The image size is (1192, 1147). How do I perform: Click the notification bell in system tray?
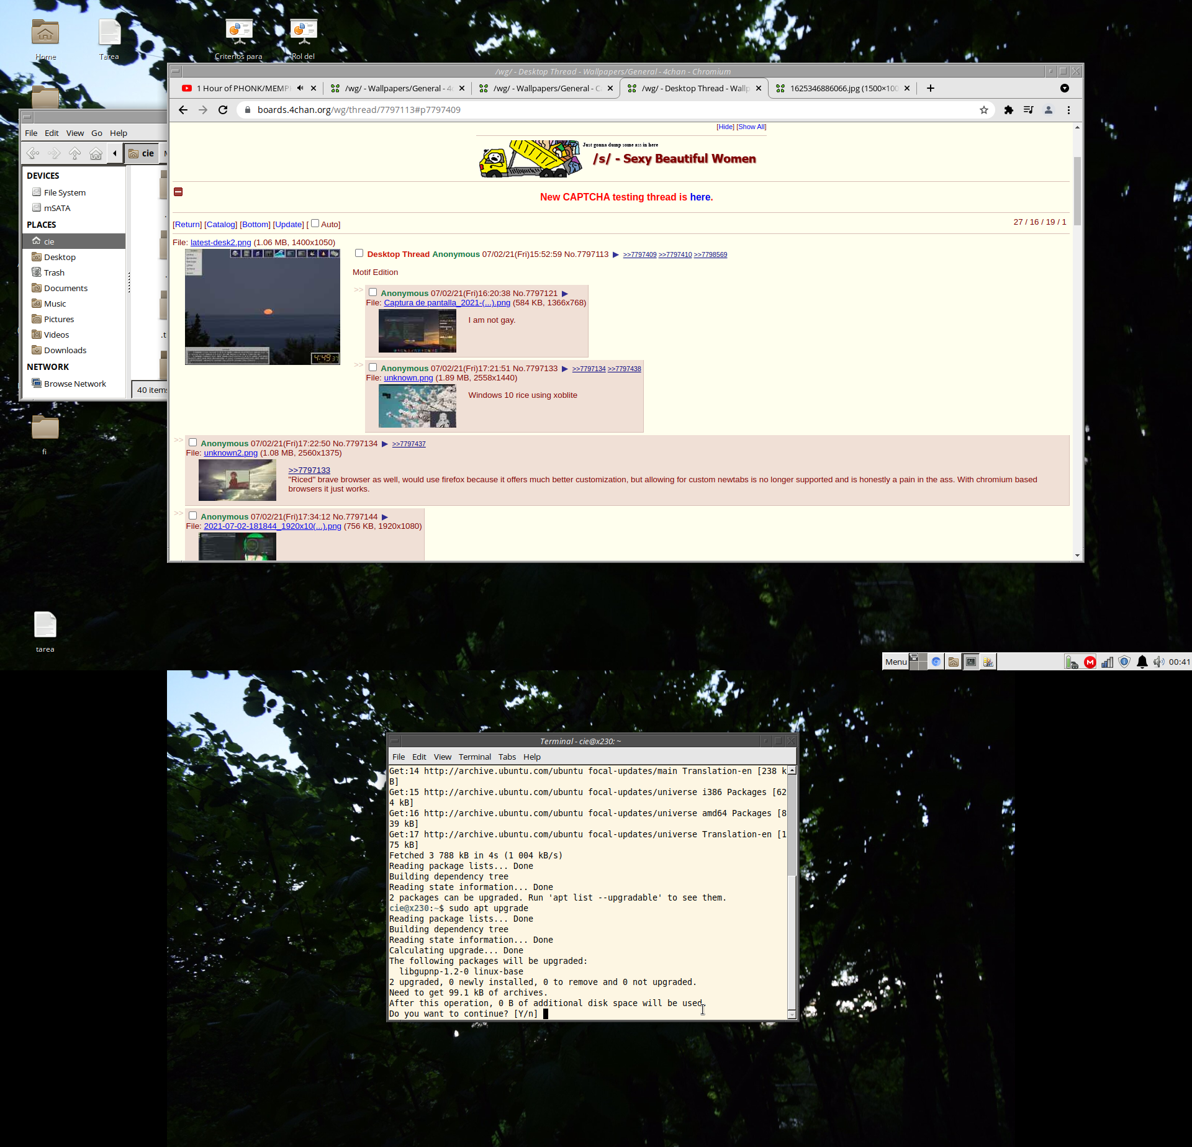tap(1142, 662)
